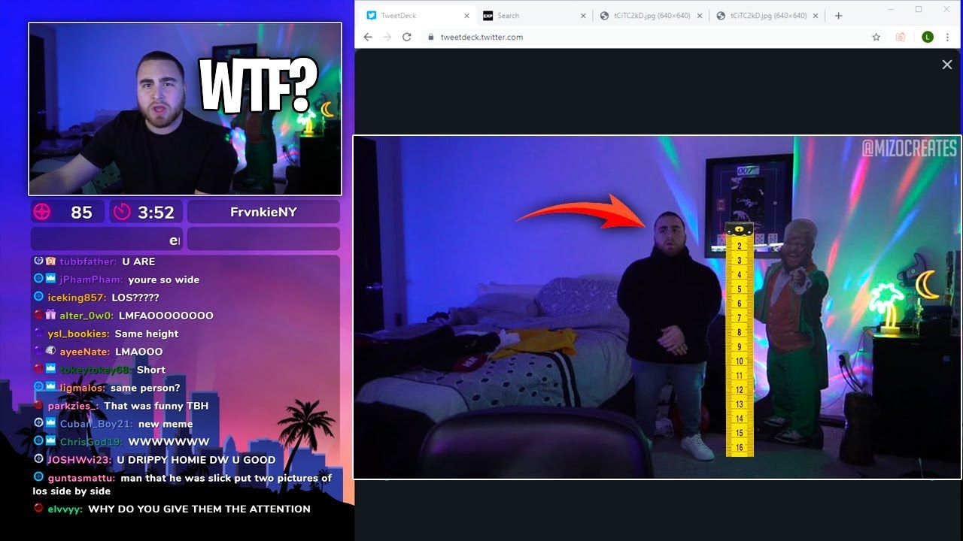Viewport: 963px width, 541px height.
Task: Click the 85 counter display
Action: click(68, 213)
